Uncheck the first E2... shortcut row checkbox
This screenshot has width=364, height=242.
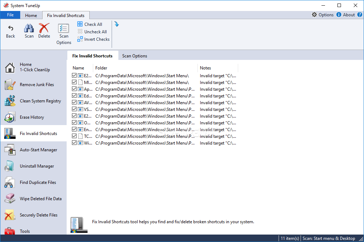[74, 75]
